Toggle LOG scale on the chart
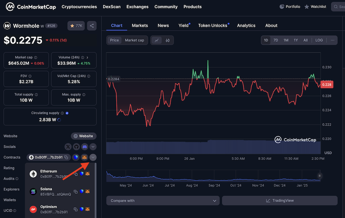Viewport: 345px width, 218px height. [x=319, y=40]
